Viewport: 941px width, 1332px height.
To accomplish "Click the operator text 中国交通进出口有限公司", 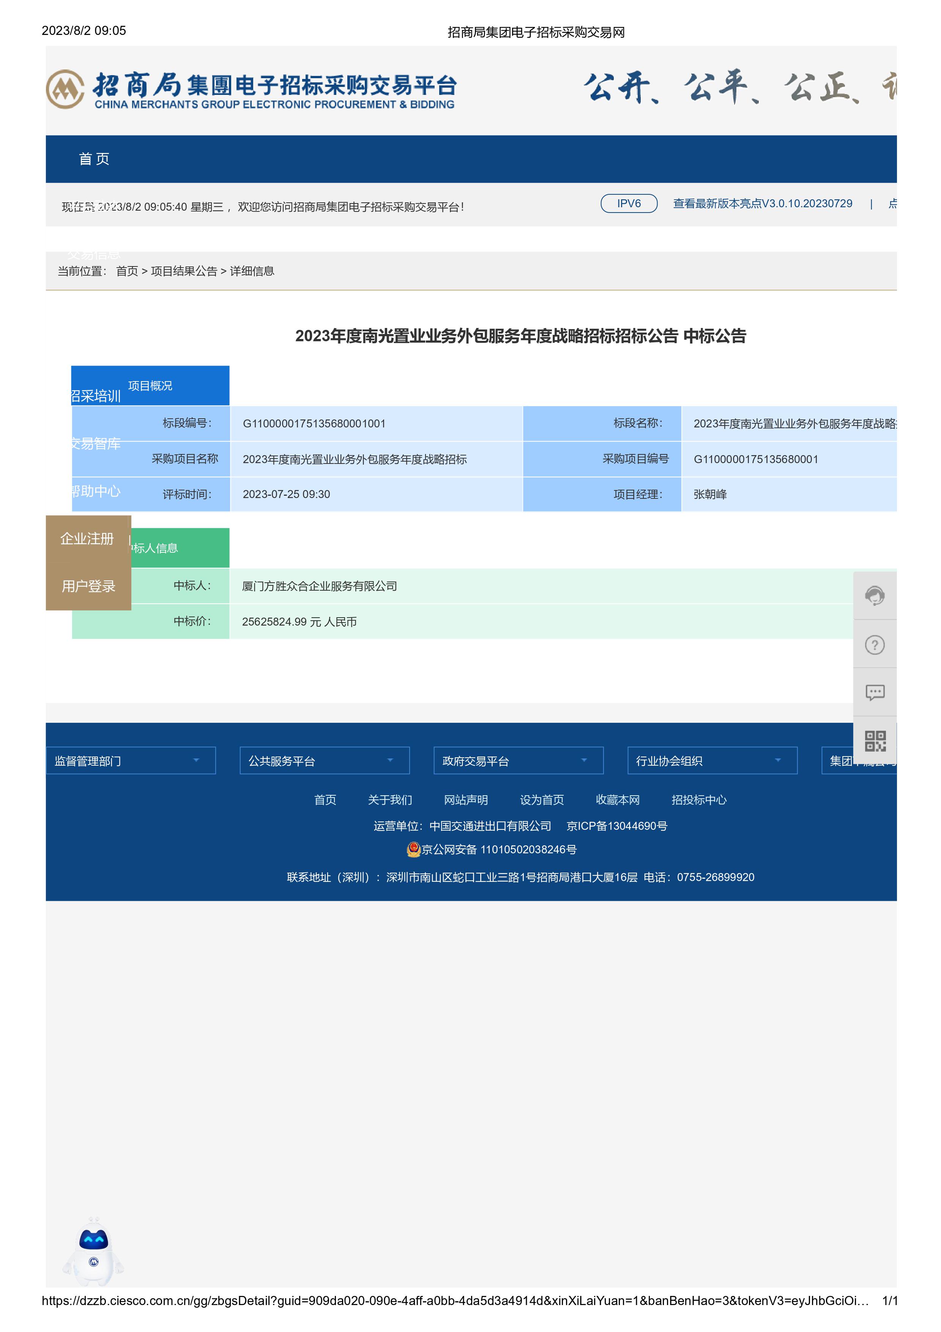I will click(490, 826).
